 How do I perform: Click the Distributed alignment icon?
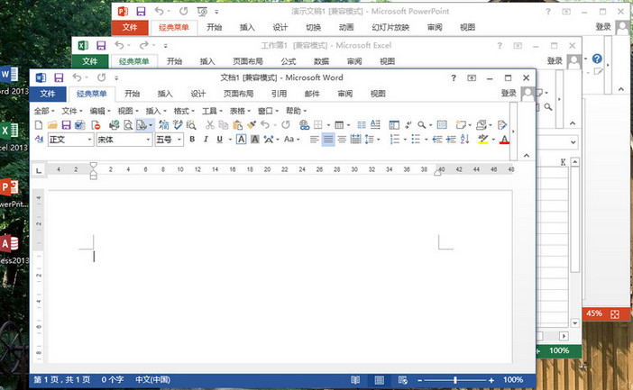355,140
